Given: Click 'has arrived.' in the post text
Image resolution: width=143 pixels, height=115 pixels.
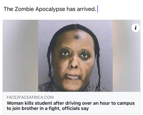Looking at the screenshot, I should pyautogui.click(x=81, y=9).
